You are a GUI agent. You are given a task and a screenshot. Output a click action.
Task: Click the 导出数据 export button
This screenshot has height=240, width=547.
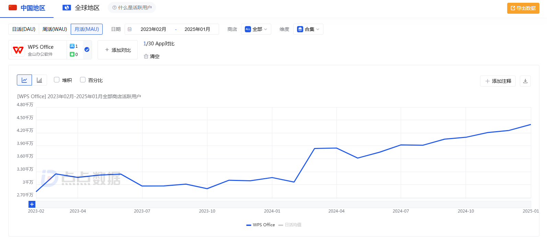coord(523,8)
